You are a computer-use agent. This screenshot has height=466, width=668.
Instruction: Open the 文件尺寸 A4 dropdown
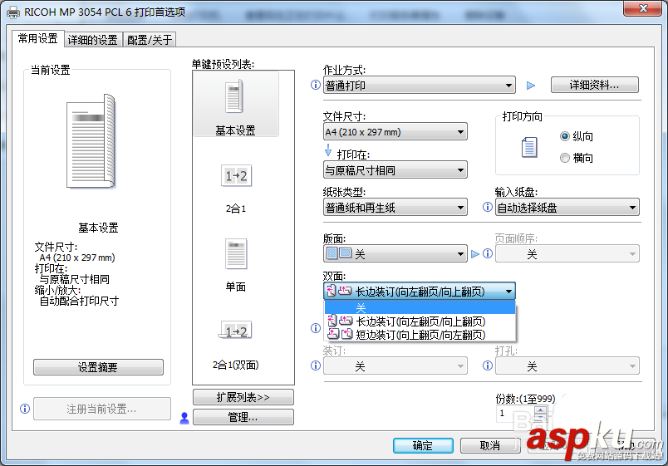coord(395,131)
